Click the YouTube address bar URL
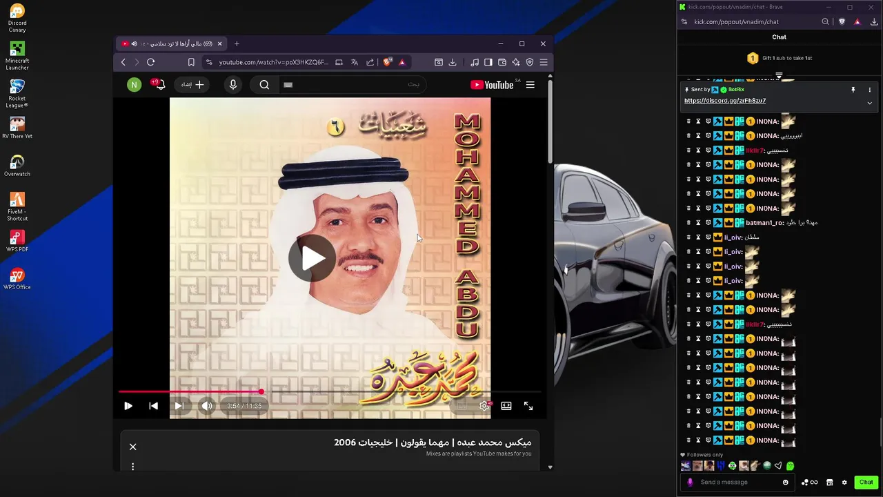The image size is (883, 497). point(273,62)
